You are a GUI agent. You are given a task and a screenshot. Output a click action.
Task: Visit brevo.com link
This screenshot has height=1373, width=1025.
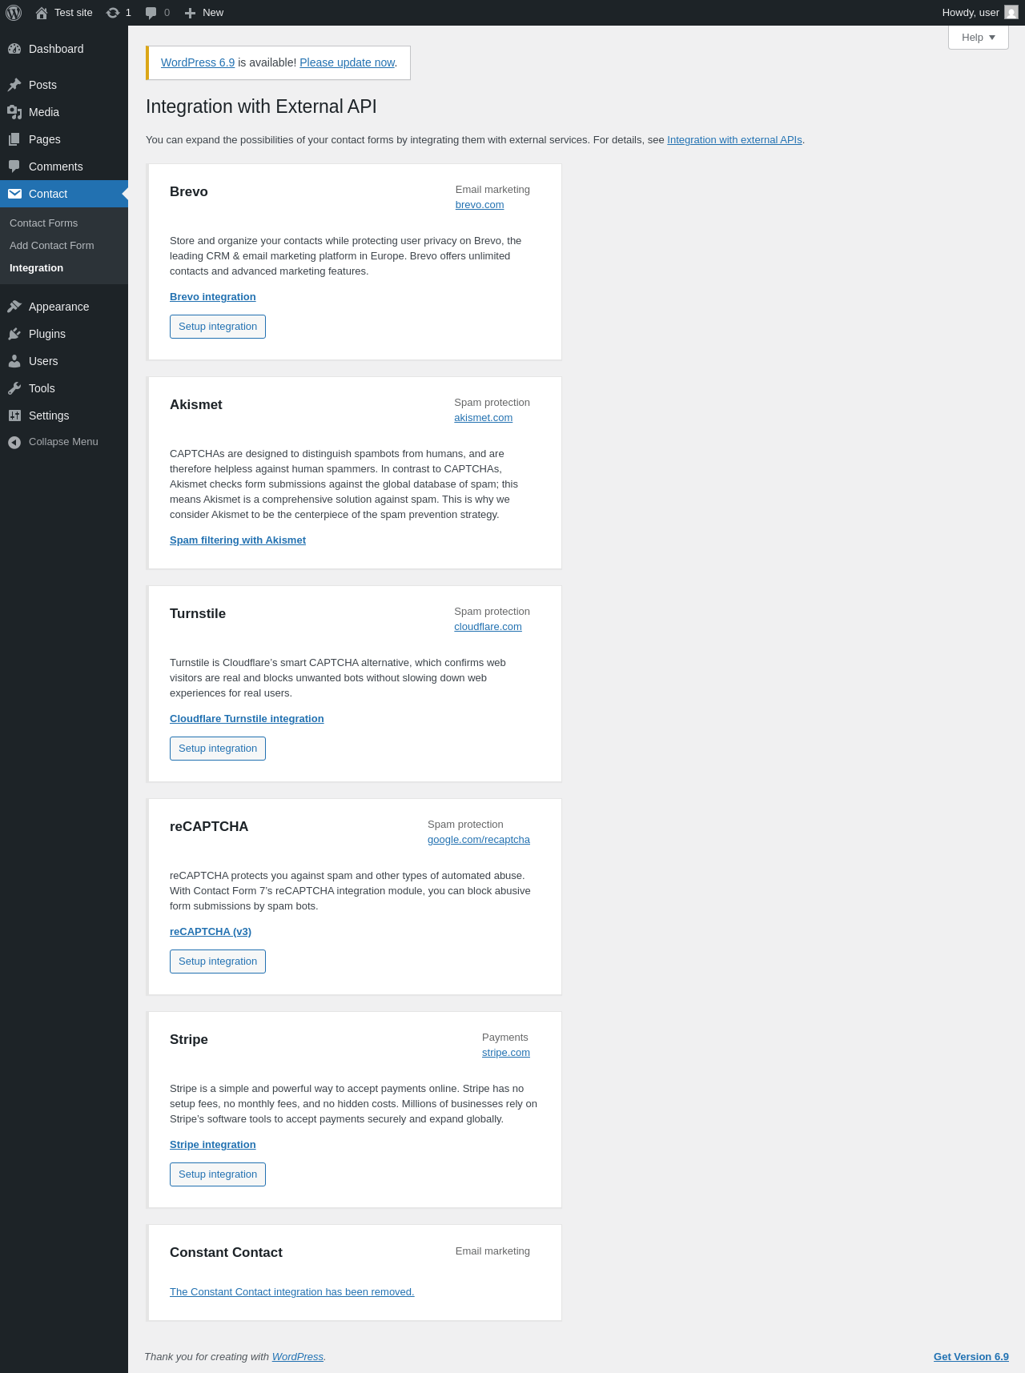(480, 205)
